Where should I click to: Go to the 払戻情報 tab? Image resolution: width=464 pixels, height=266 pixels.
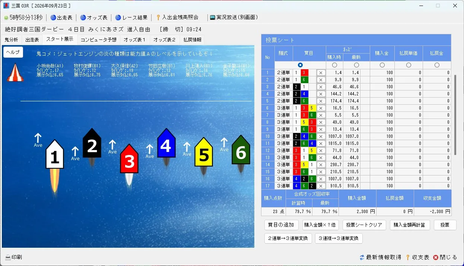click(x=192, y=40)
